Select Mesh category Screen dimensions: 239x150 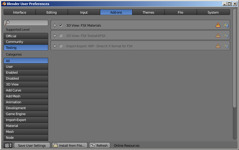click(26, 132)
